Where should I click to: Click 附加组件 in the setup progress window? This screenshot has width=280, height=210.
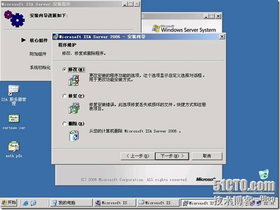click(38, 54)
